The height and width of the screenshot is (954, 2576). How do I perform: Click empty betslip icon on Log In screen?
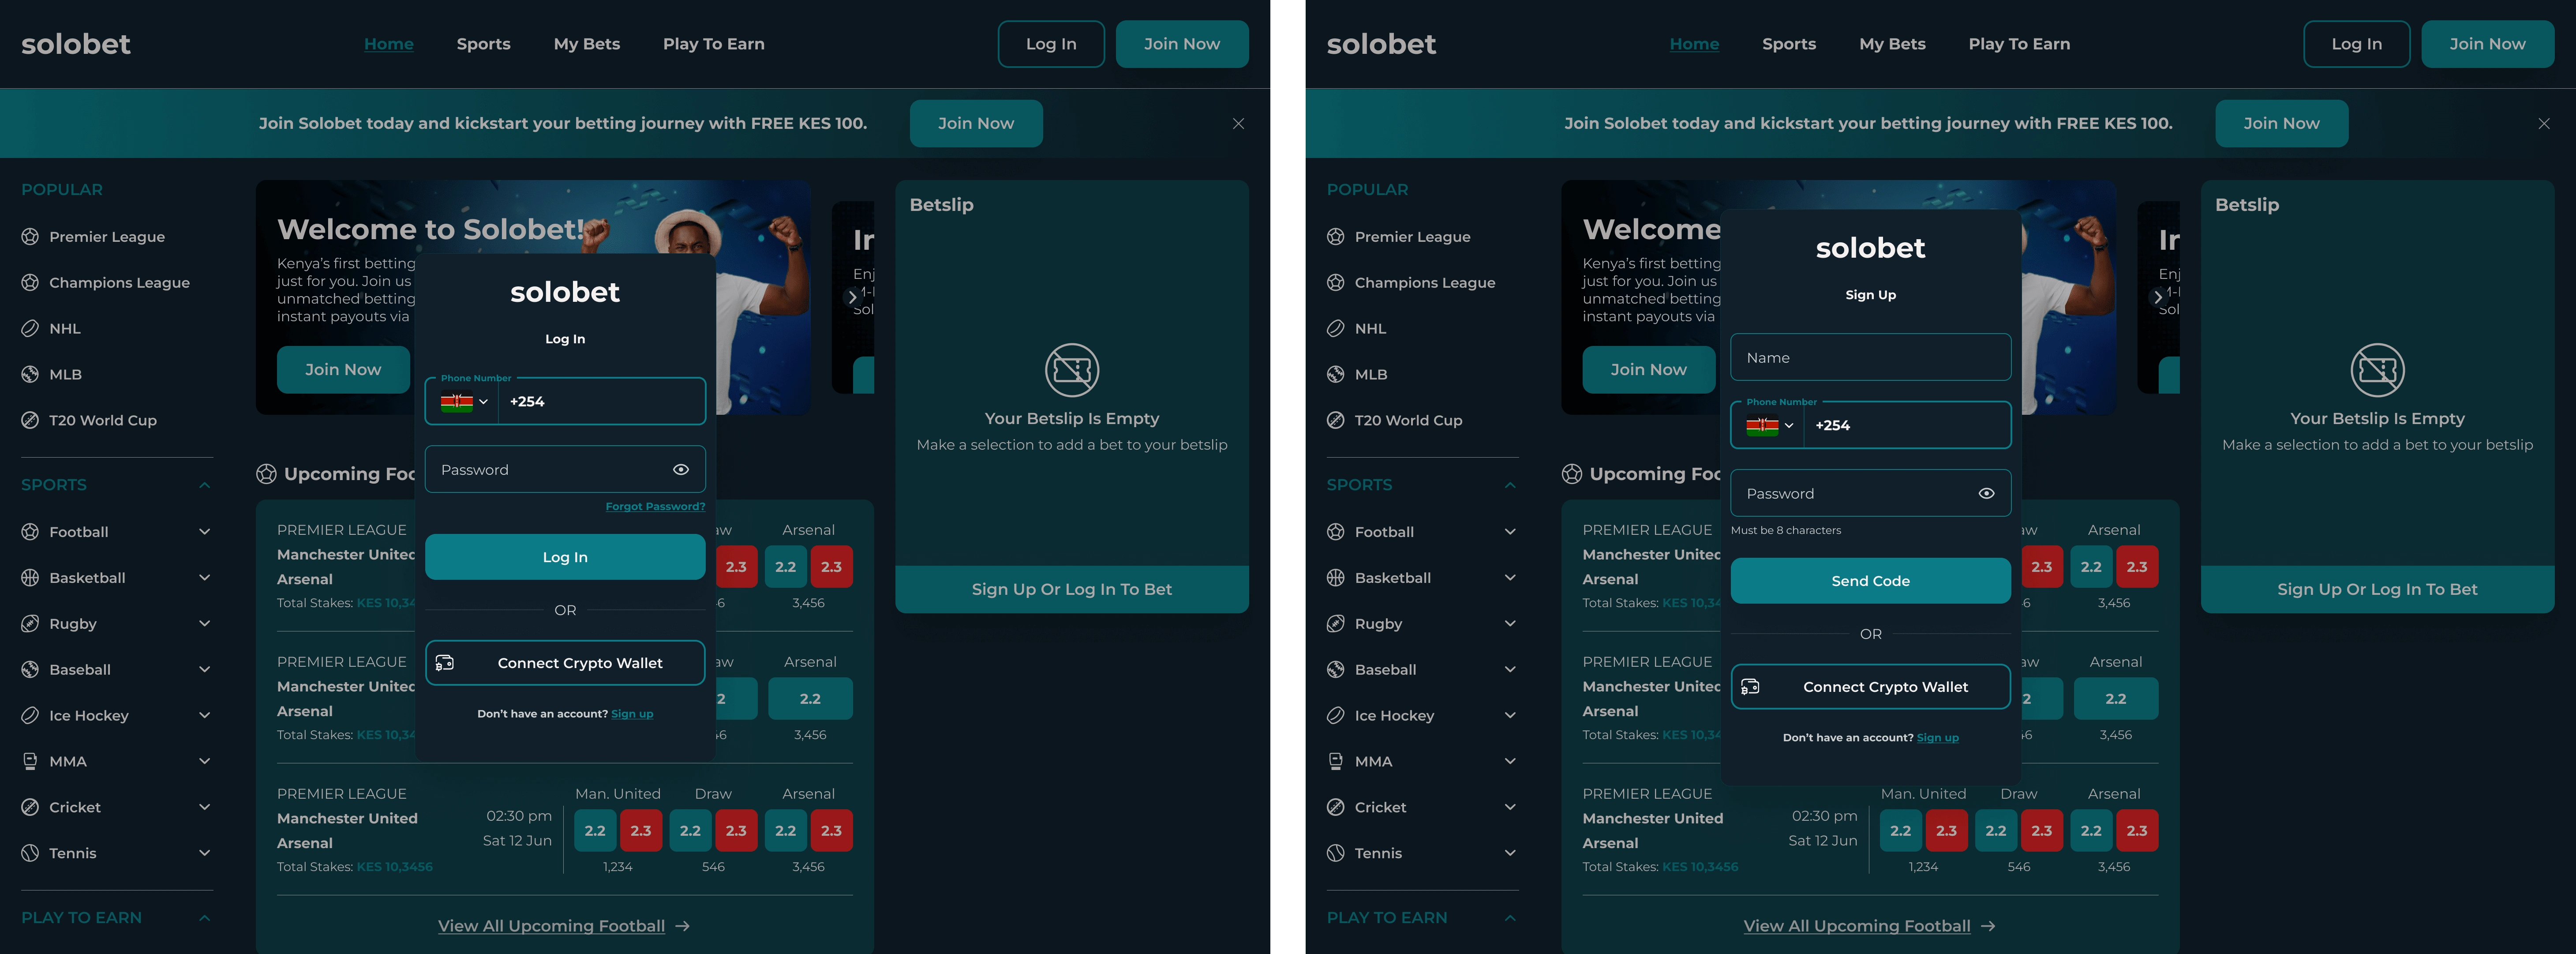(1071, 370)
